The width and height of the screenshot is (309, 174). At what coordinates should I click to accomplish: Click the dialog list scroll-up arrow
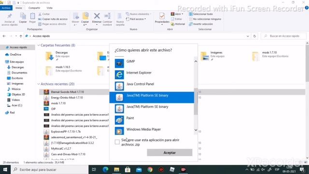[196, 61]
